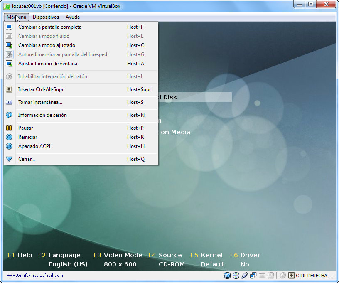Viewport: 339px width, 283px height.
Task: Choose Insertar Ctrl-Alt-Supr entry
Action: coord(81,89)
